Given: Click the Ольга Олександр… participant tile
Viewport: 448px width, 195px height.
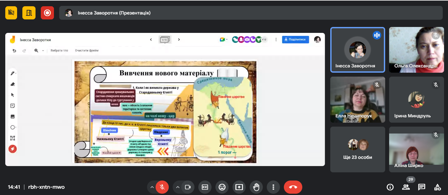Looking at the screenshot, I should tap(416, 50).
